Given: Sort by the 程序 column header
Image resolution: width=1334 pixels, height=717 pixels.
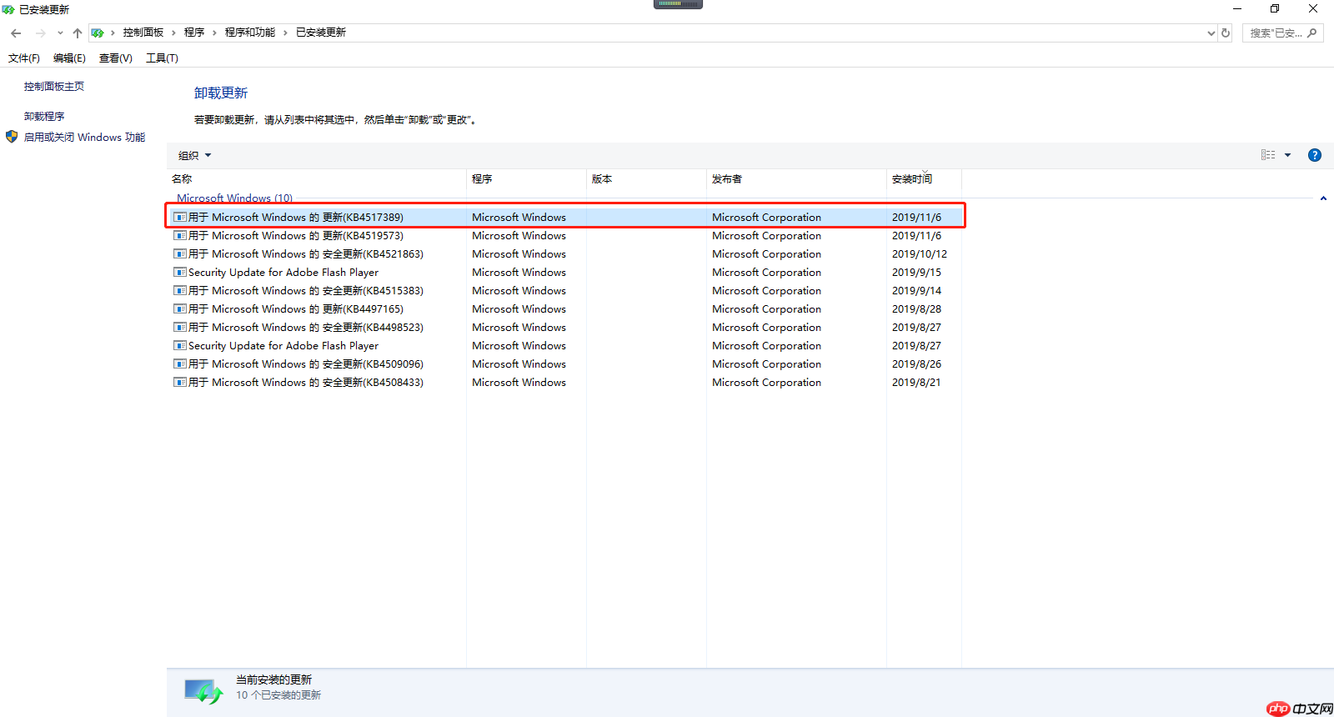Looking at the screenshot, I should 527,179.
